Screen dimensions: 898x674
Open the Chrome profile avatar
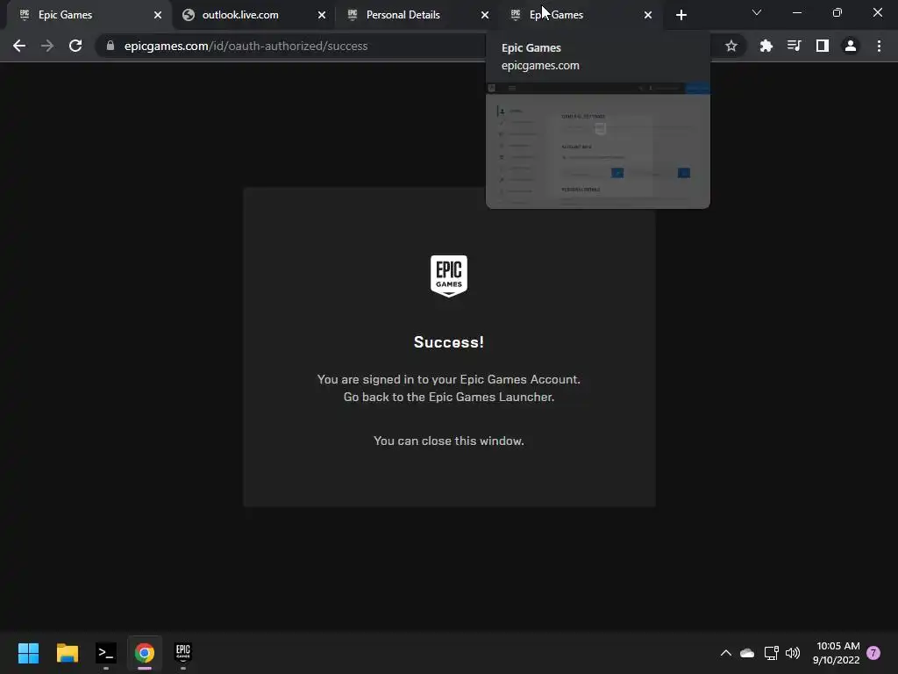(851, 46)
